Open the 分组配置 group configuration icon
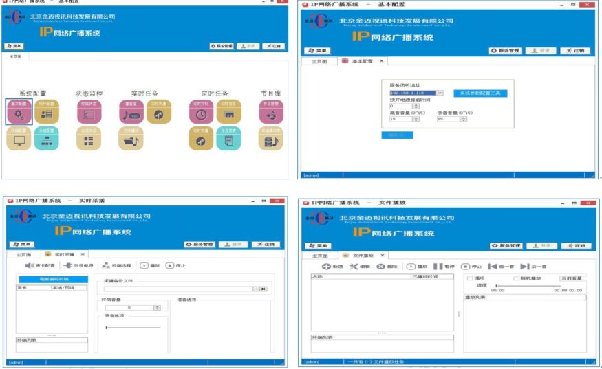602x369 pixels. [x=46, y=139]
